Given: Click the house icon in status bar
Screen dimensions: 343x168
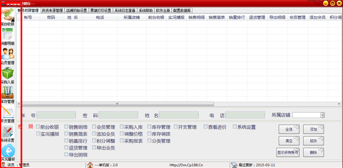Looking at the screenshot, I should click(x=90, y=165).
